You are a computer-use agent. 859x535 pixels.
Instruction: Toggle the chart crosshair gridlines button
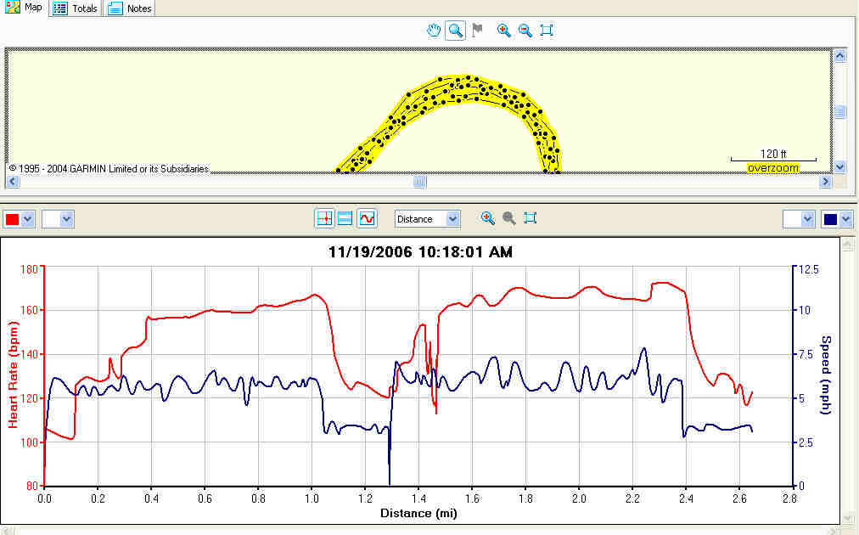coord(324,218)
